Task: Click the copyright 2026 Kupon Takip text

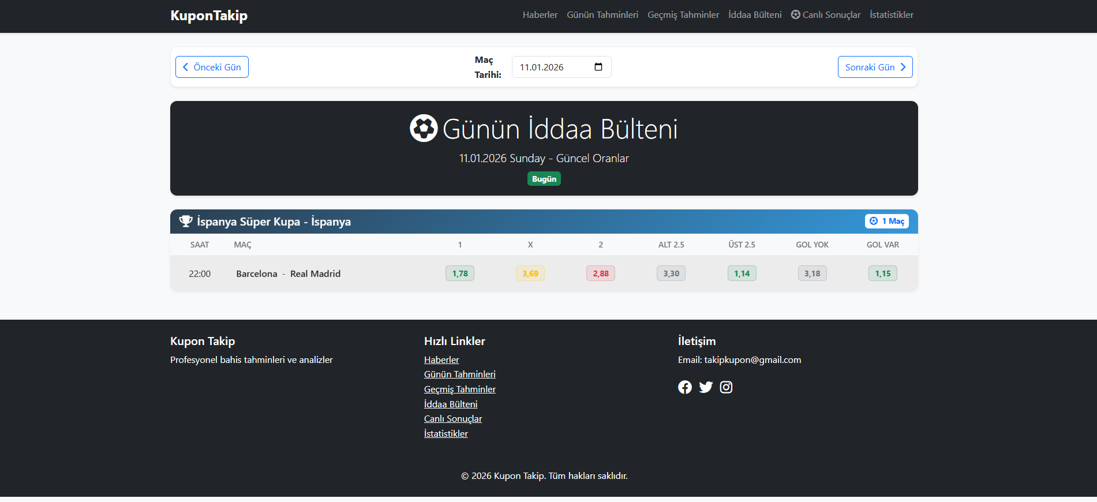Action: pos(544,476)
